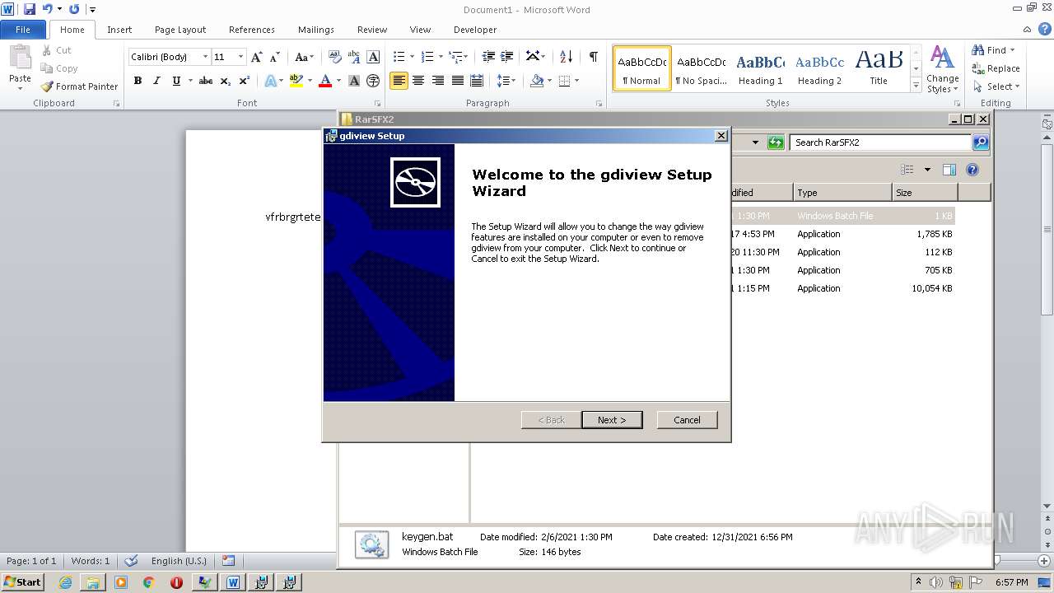Apply the Heading 1 style
The height and width of the screenshot is (593, 1054).
[760, 68]
